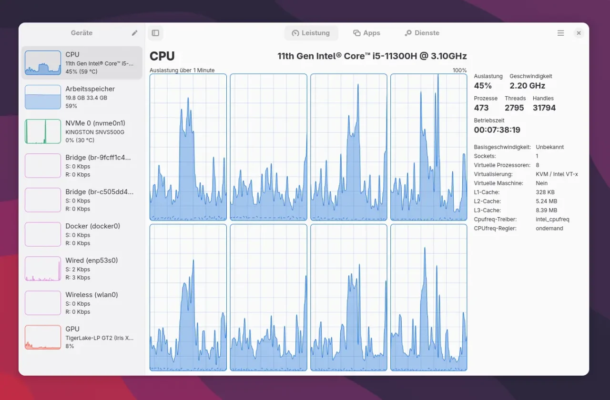Select the CPU device in sidebar

pyautogui.click(x=81, y=63)
